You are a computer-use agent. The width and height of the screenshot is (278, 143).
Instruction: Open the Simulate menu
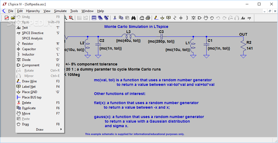pos(60,11)
